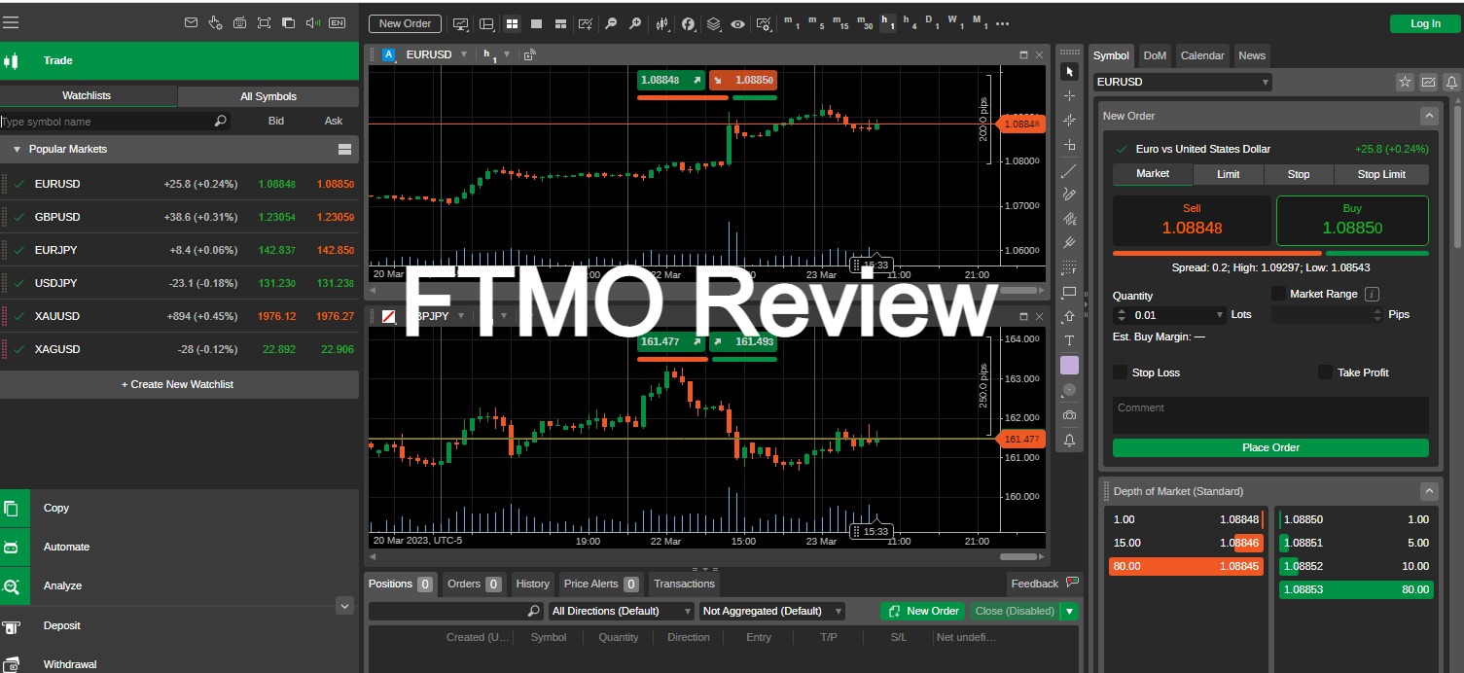The width and height of the screenshot is (1464, 673).
Task: Click the Sell 1.08848 button
Action: pos(1192,221)
